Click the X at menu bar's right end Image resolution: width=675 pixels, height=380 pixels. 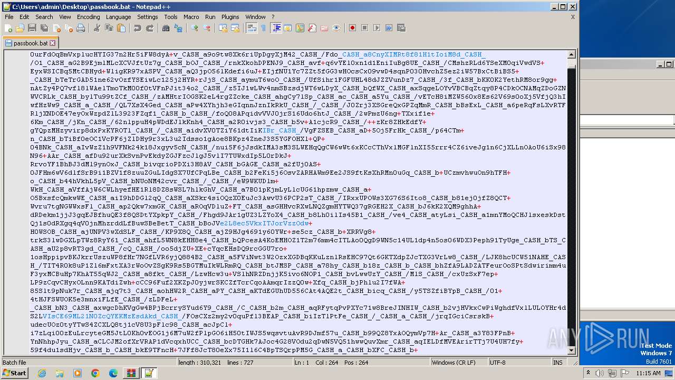coord(573,17)
